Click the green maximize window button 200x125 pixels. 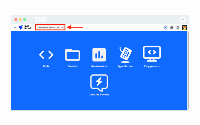(25, 19)
